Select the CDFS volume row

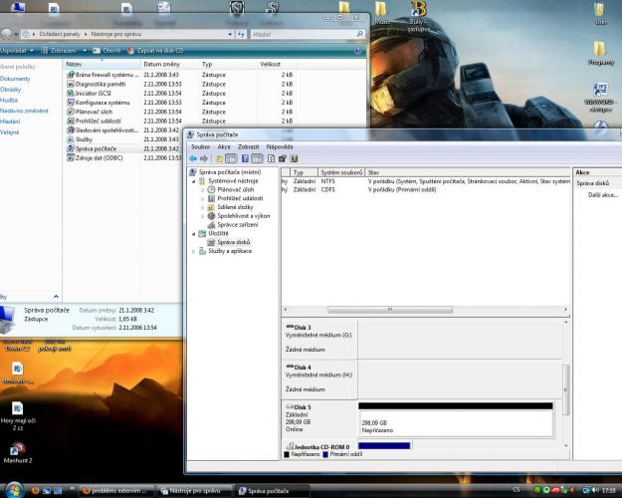pos(426,190)
